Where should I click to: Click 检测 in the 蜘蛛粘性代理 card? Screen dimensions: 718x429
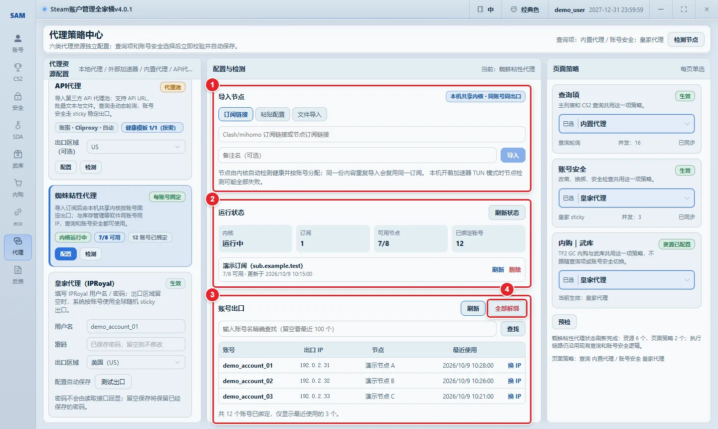click(91, 254)
